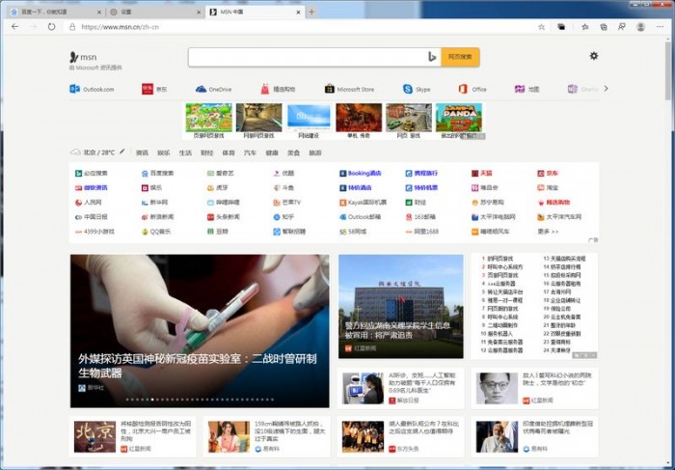This screenshot has height=470, width=675.
Task: Switch to the 百度一下 browser tab
Action: tap(55, 12)
